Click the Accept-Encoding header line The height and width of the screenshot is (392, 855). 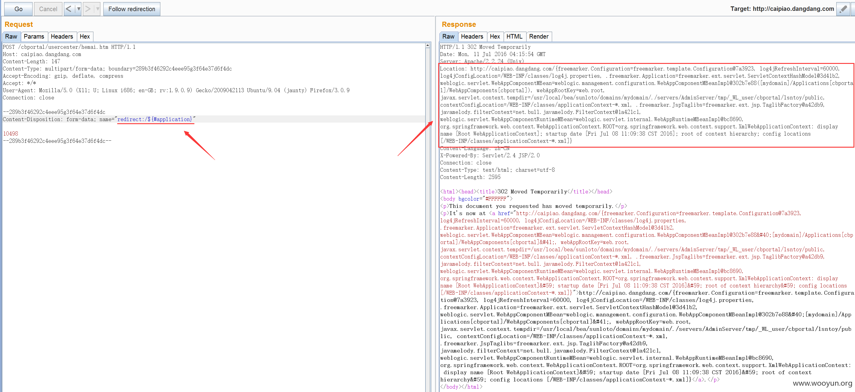(x=63, y=76)
